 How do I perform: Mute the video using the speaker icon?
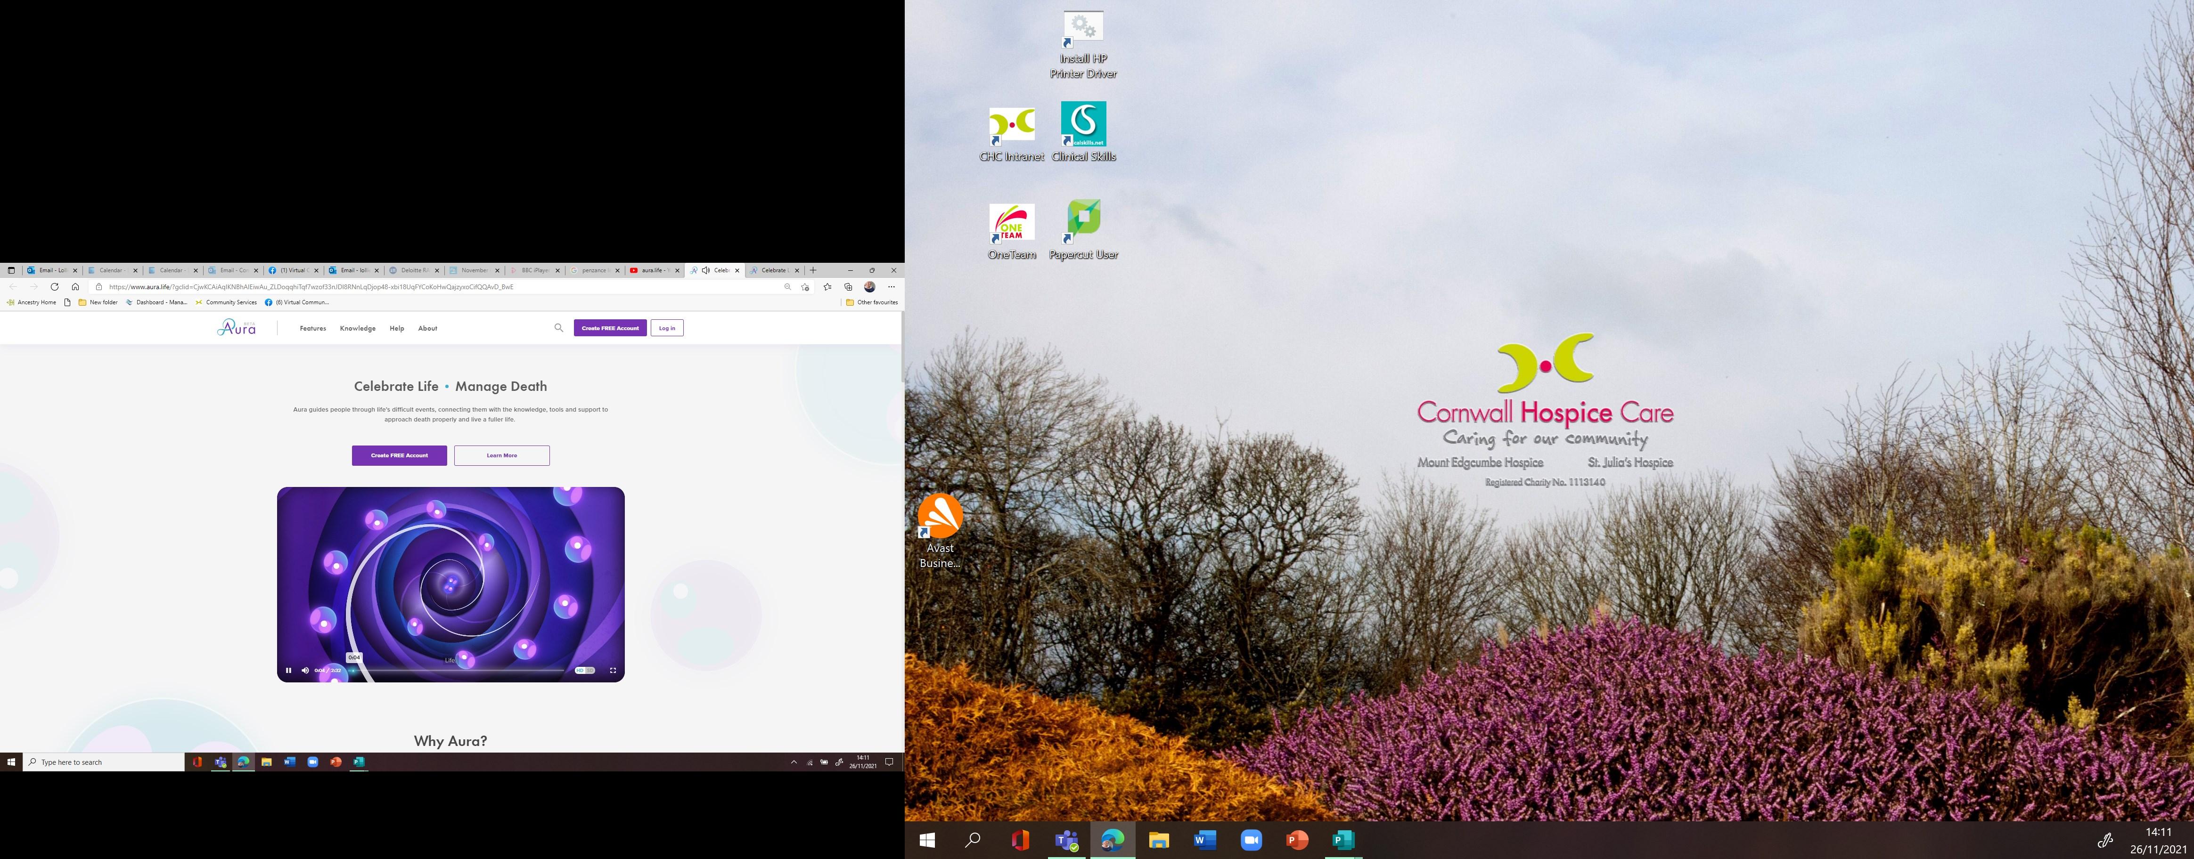305,670
